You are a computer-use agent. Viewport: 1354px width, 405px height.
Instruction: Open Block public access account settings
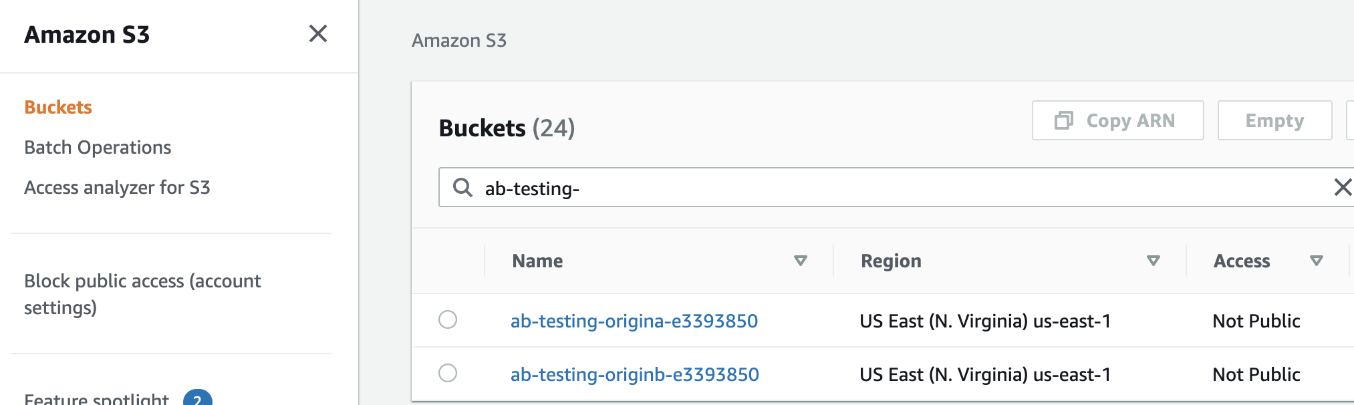click(x=142, y=294)
